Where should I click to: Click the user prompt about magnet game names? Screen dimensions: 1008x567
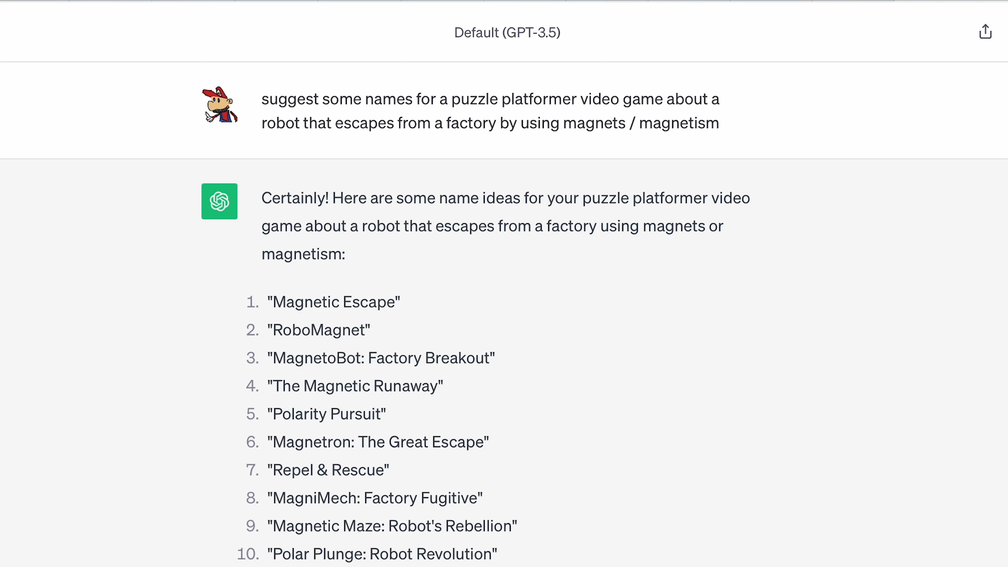pos(490,111)
